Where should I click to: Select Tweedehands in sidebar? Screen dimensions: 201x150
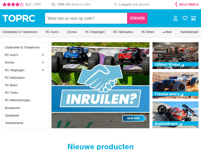[x=14, y=123]
